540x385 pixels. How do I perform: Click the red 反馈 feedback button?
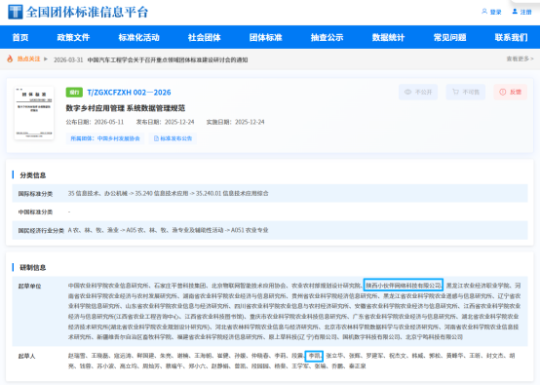click(x=511, y=92)
